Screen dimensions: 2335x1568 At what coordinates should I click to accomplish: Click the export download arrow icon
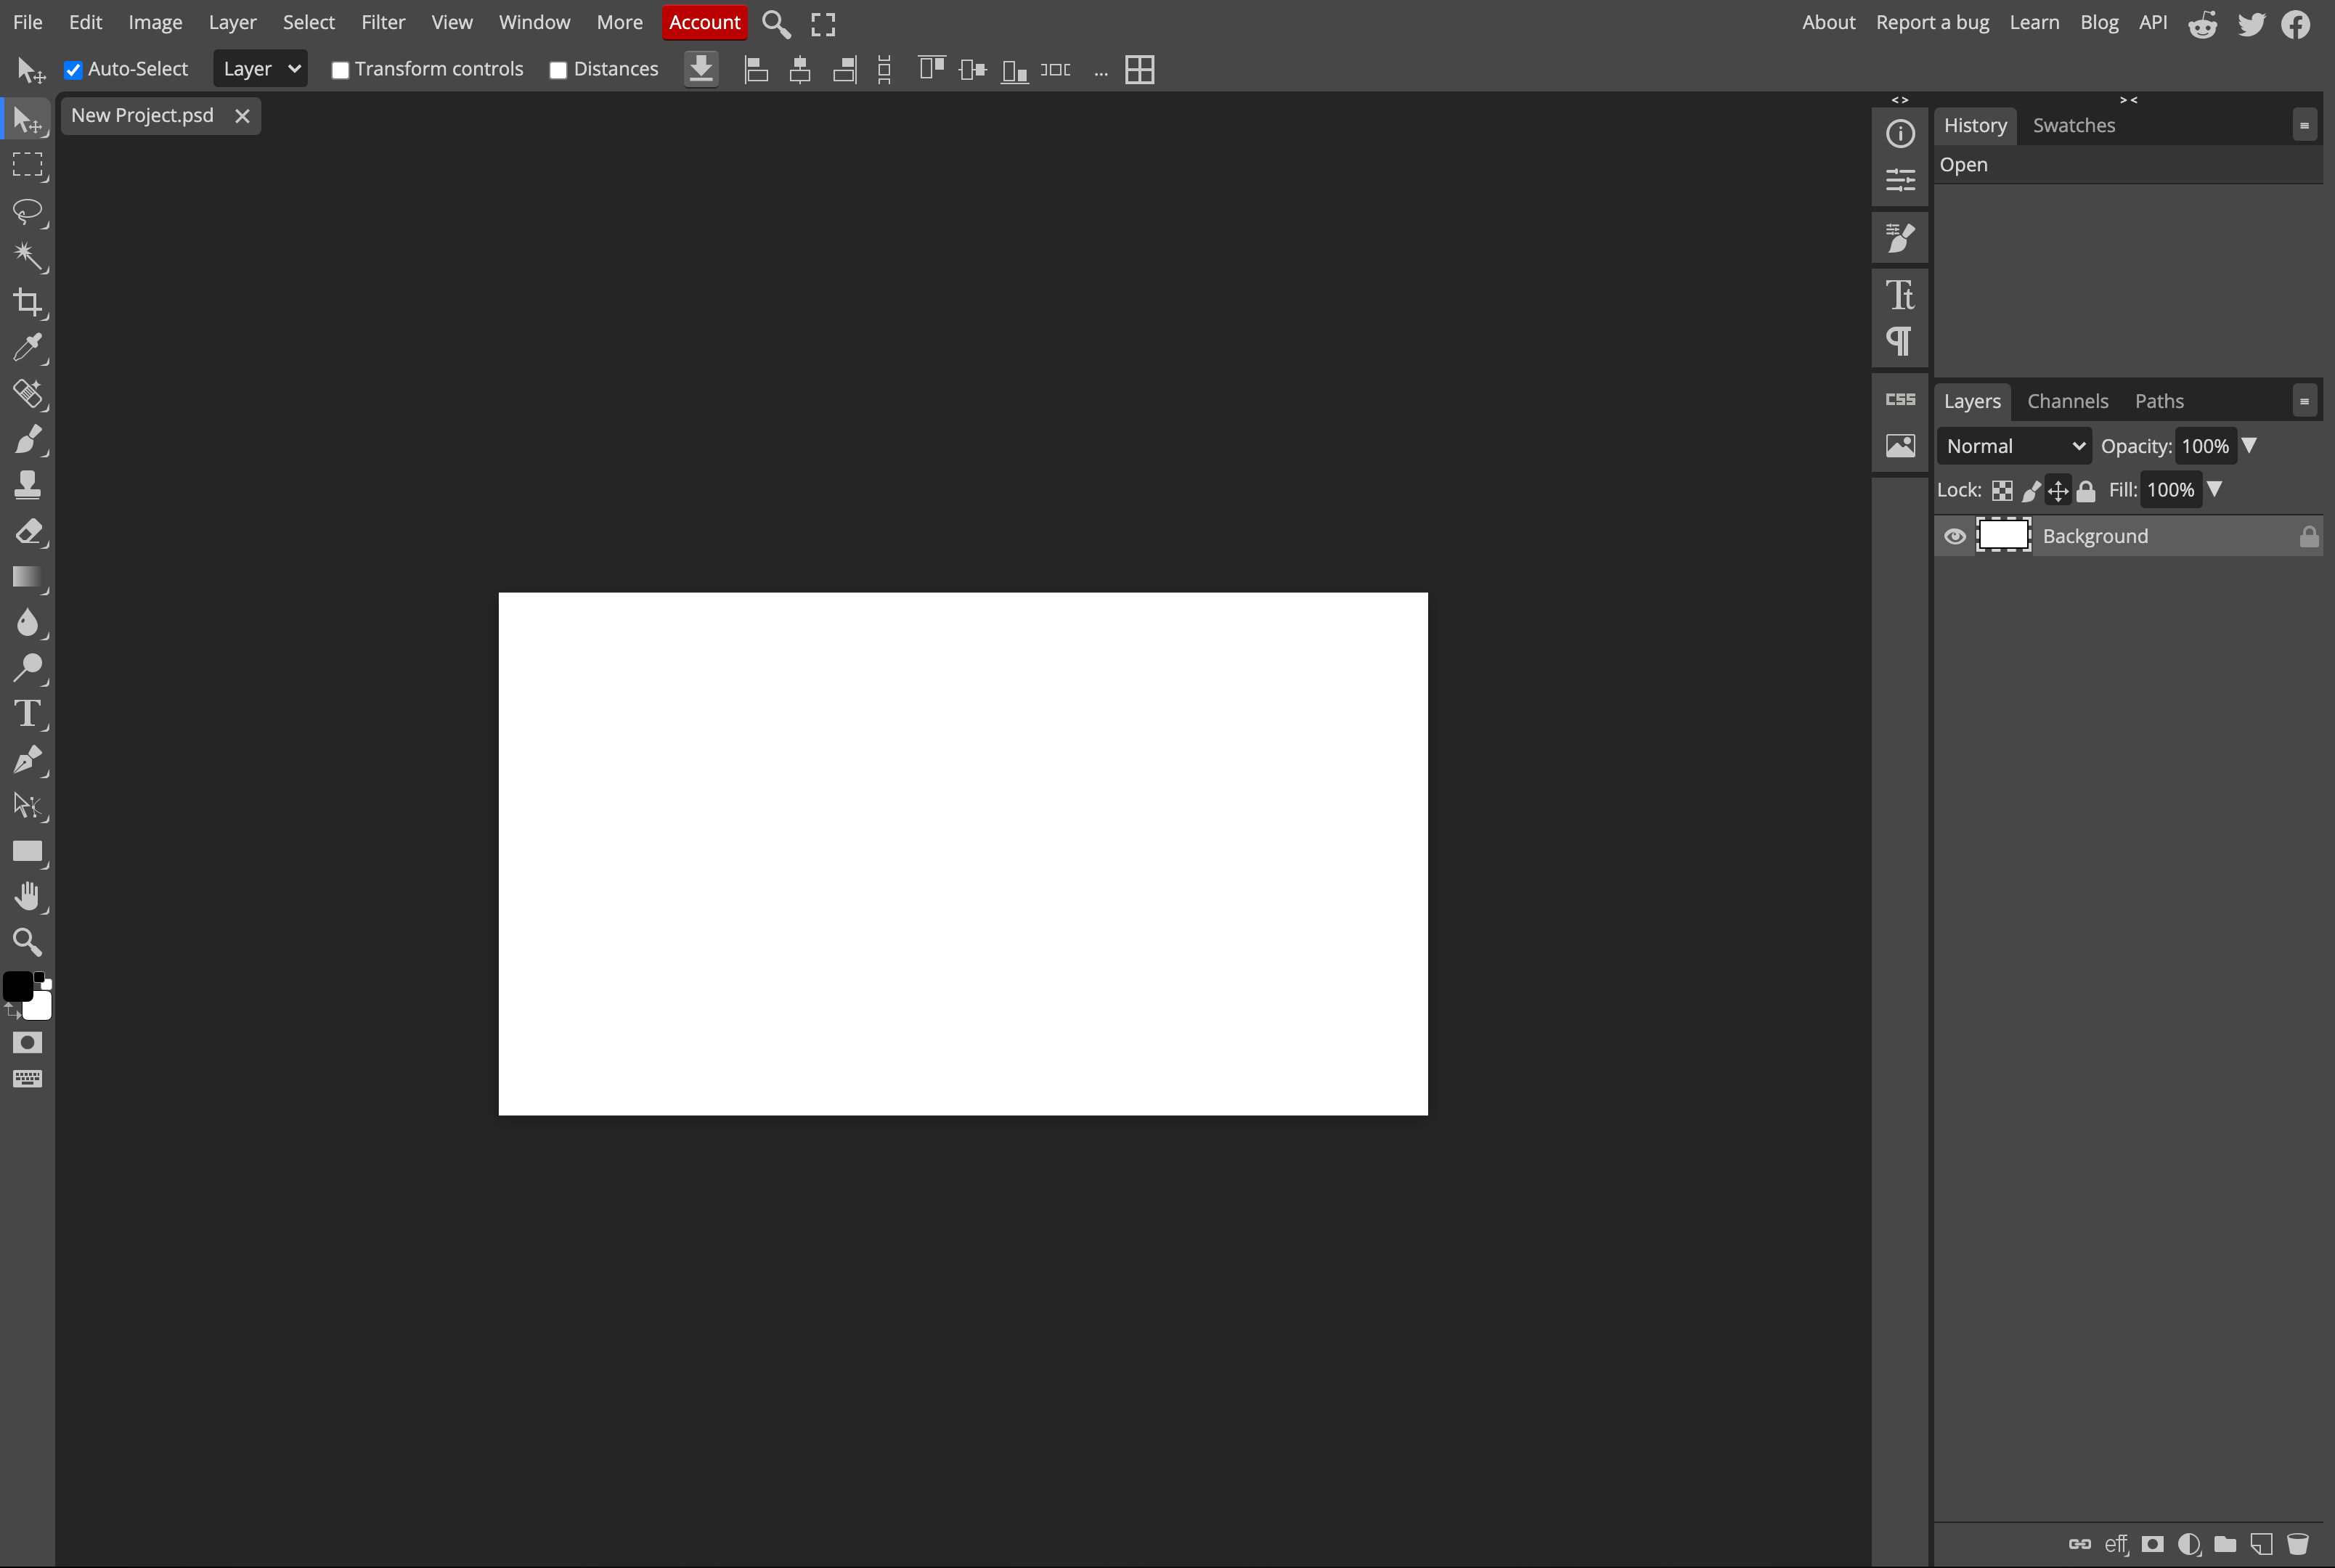[701, 69]
